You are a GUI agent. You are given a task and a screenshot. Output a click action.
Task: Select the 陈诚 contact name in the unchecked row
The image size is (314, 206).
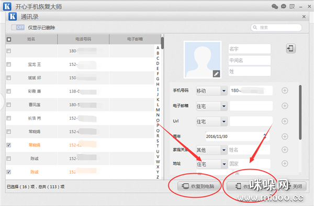[35, 158]
